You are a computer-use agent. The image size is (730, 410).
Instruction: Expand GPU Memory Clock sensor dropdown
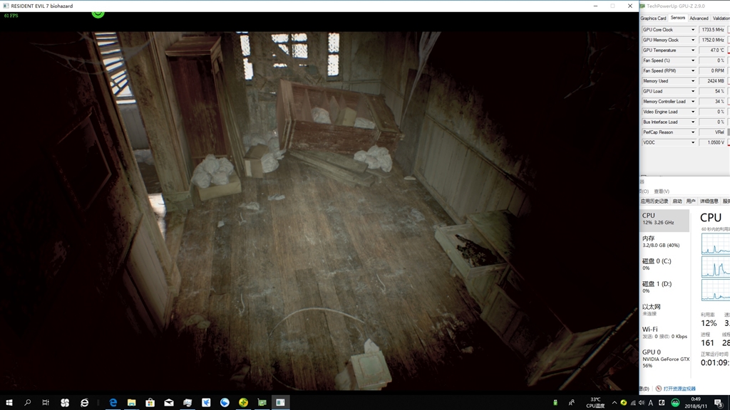coord(693,40)
